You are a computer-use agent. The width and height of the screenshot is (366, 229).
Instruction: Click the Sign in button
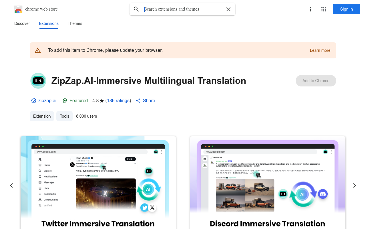[347, 9]
